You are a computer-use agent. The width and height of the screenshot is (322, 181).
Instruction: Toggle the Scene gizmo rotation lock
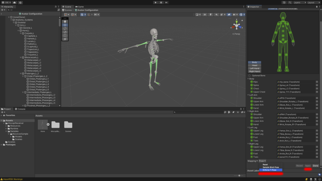pos(242,20)
